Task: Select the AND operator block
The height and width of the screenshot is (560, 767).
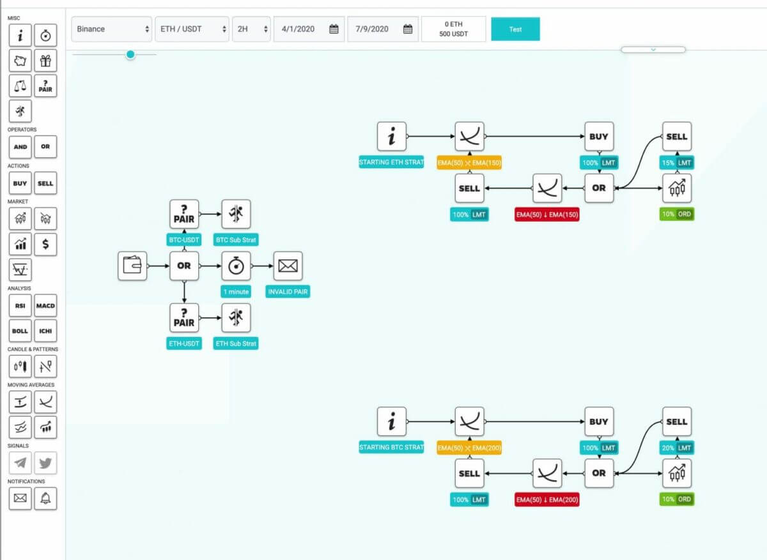Action: click(x=20, y=147)
